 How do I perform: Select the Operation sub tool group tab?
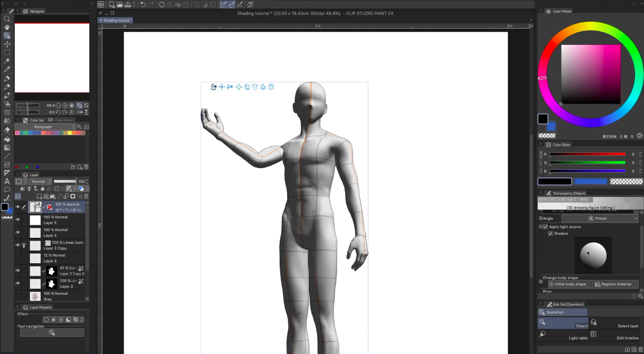tap(563, 312)
